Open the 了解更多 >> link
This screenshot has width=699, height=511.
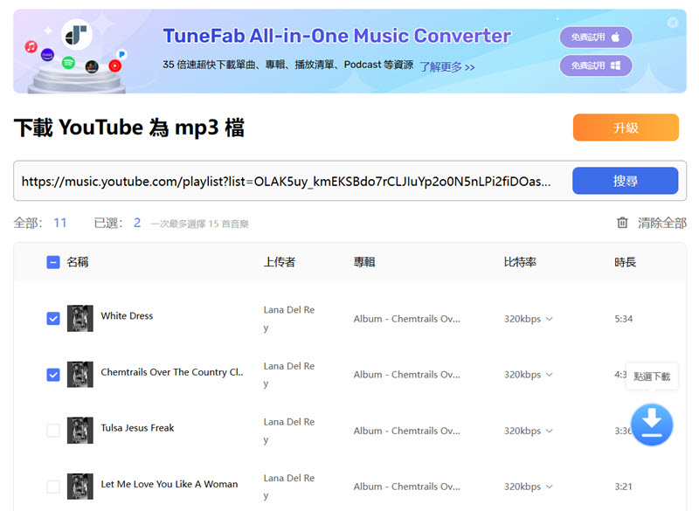[447, 67]
